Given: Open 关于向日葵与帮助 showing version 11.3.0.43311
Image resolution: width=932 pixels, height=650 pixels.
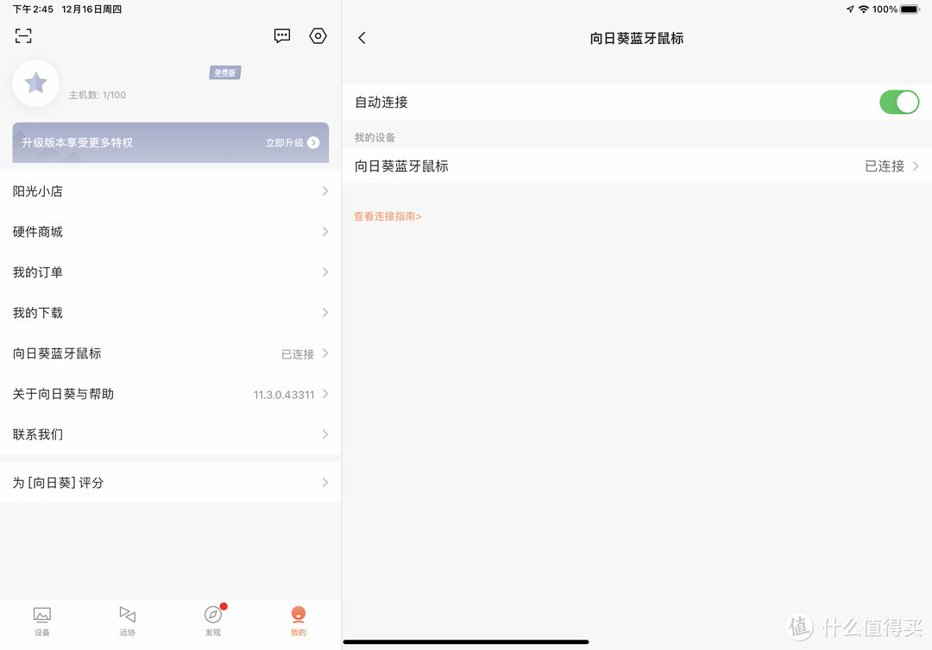Looking at the screenshot, I should coord(170,394).
